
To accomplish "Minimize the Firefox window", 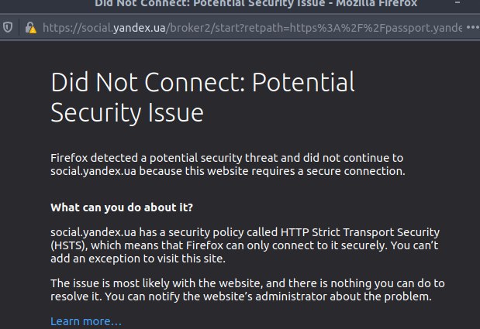I will point(458,3).
